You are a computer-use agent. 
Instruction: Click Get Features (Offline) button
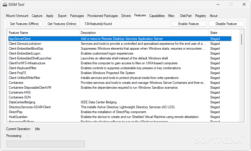pyautogui.click(x=24, y=24)
